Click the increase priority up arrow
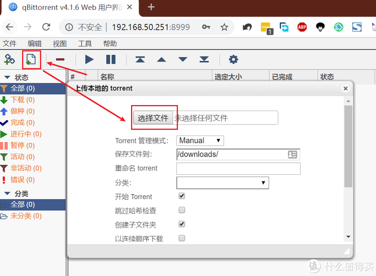The width and height of the screenshot is (376, 276). click(161, 60)
